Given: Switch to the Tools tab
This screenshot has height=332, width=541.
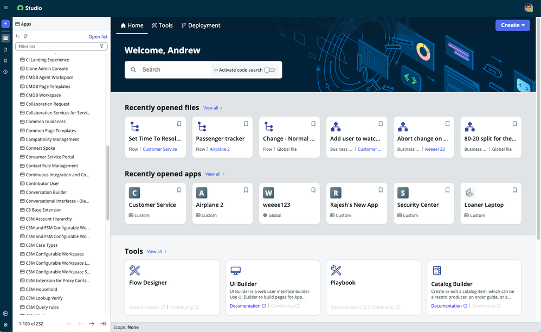Looking at the screenshot, I should pyautogui.click(x=162, y=25).
